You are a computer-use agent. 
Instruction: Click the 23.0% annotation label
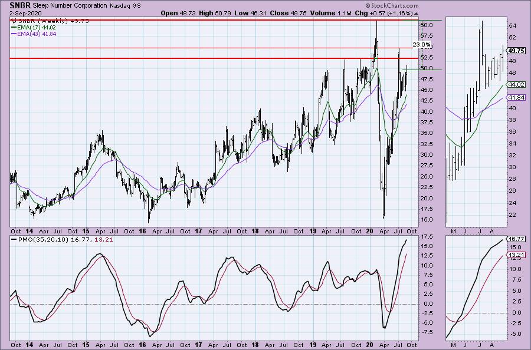(422, 45)
